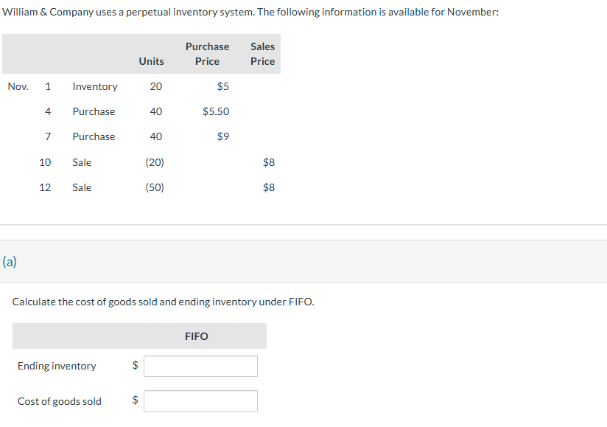Click the Cost of goods sold input field
This screenshot has height=427, width=607.
(x=200, y=401)
